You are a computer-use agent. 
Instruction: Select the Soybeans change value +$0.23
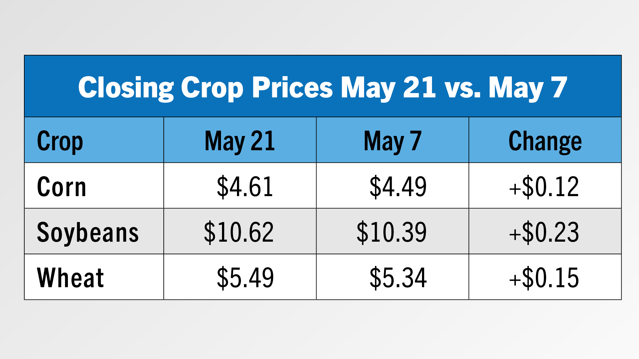pos(544,232)
